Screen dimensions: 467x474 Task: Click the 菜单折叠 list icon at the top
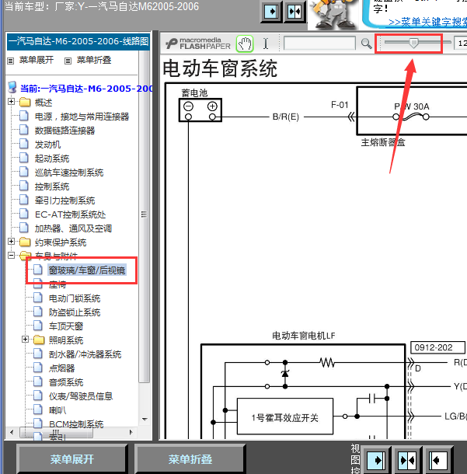click(x=68, y=61)
